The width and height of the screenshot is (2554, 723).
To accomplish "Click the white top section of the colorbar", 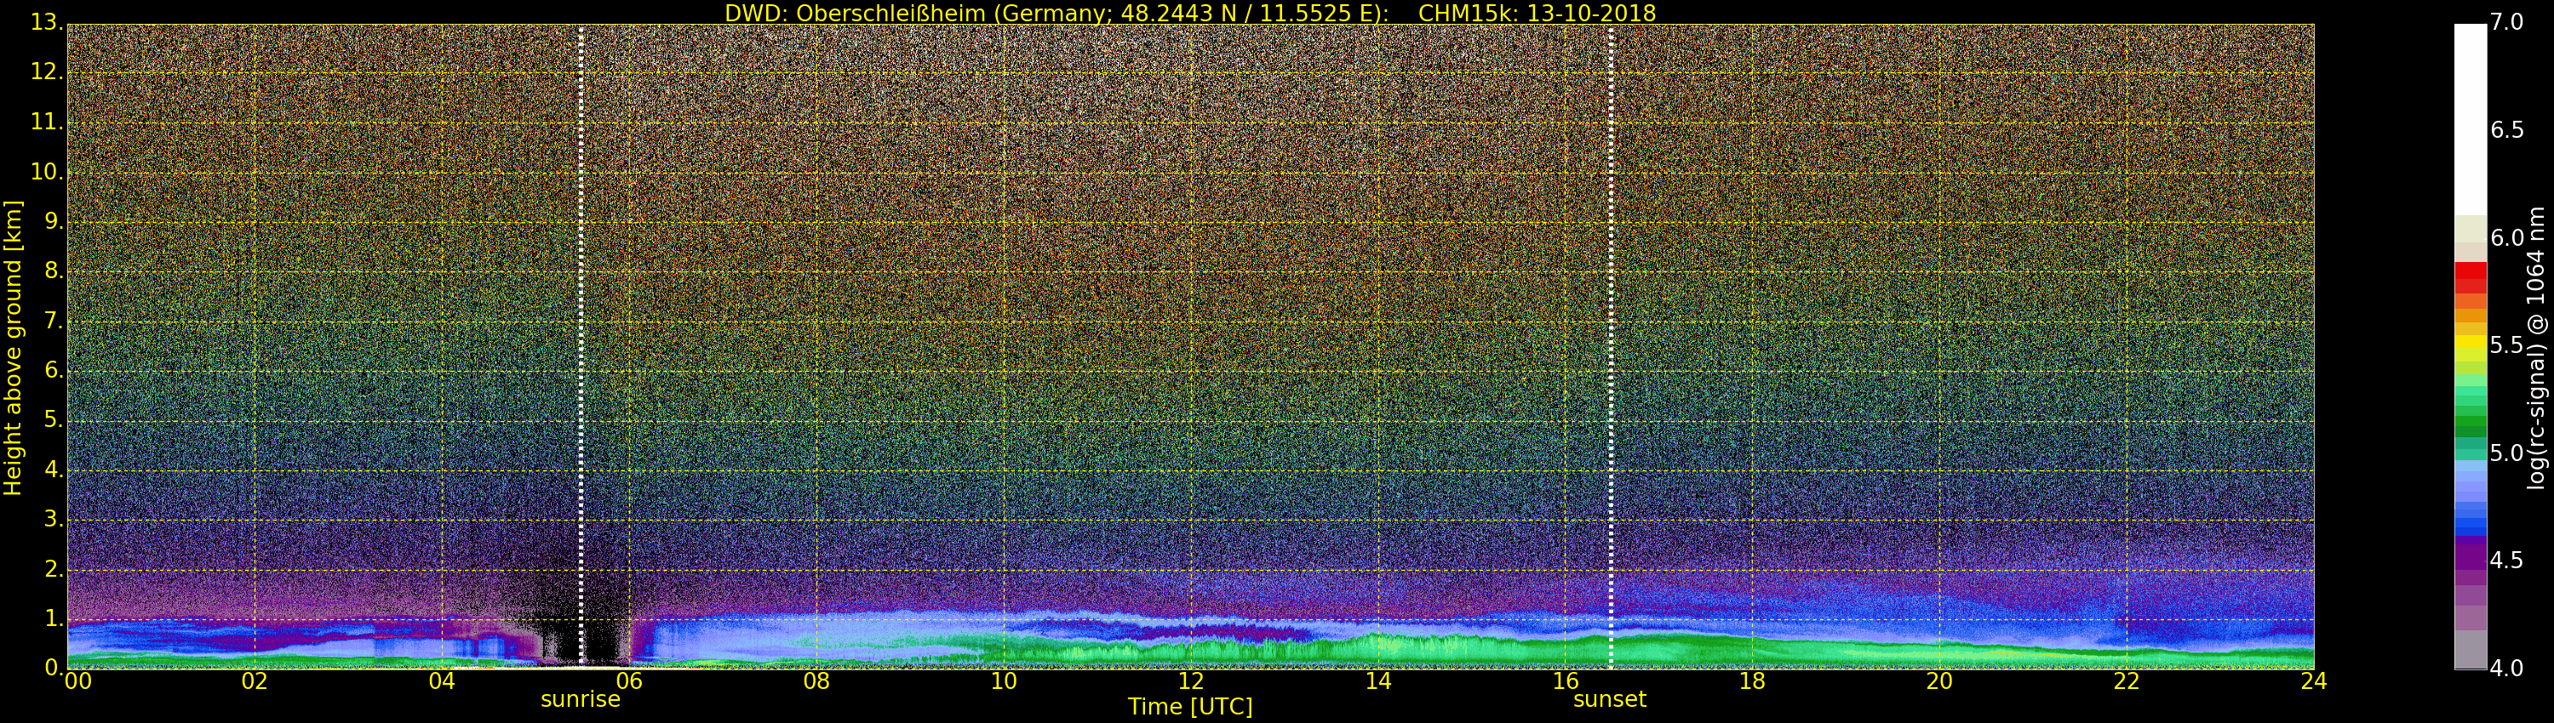I will click(2470, 119).
